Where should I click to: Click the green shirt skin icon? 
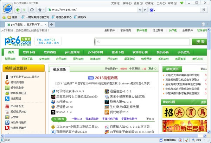[x=181, y=3]
